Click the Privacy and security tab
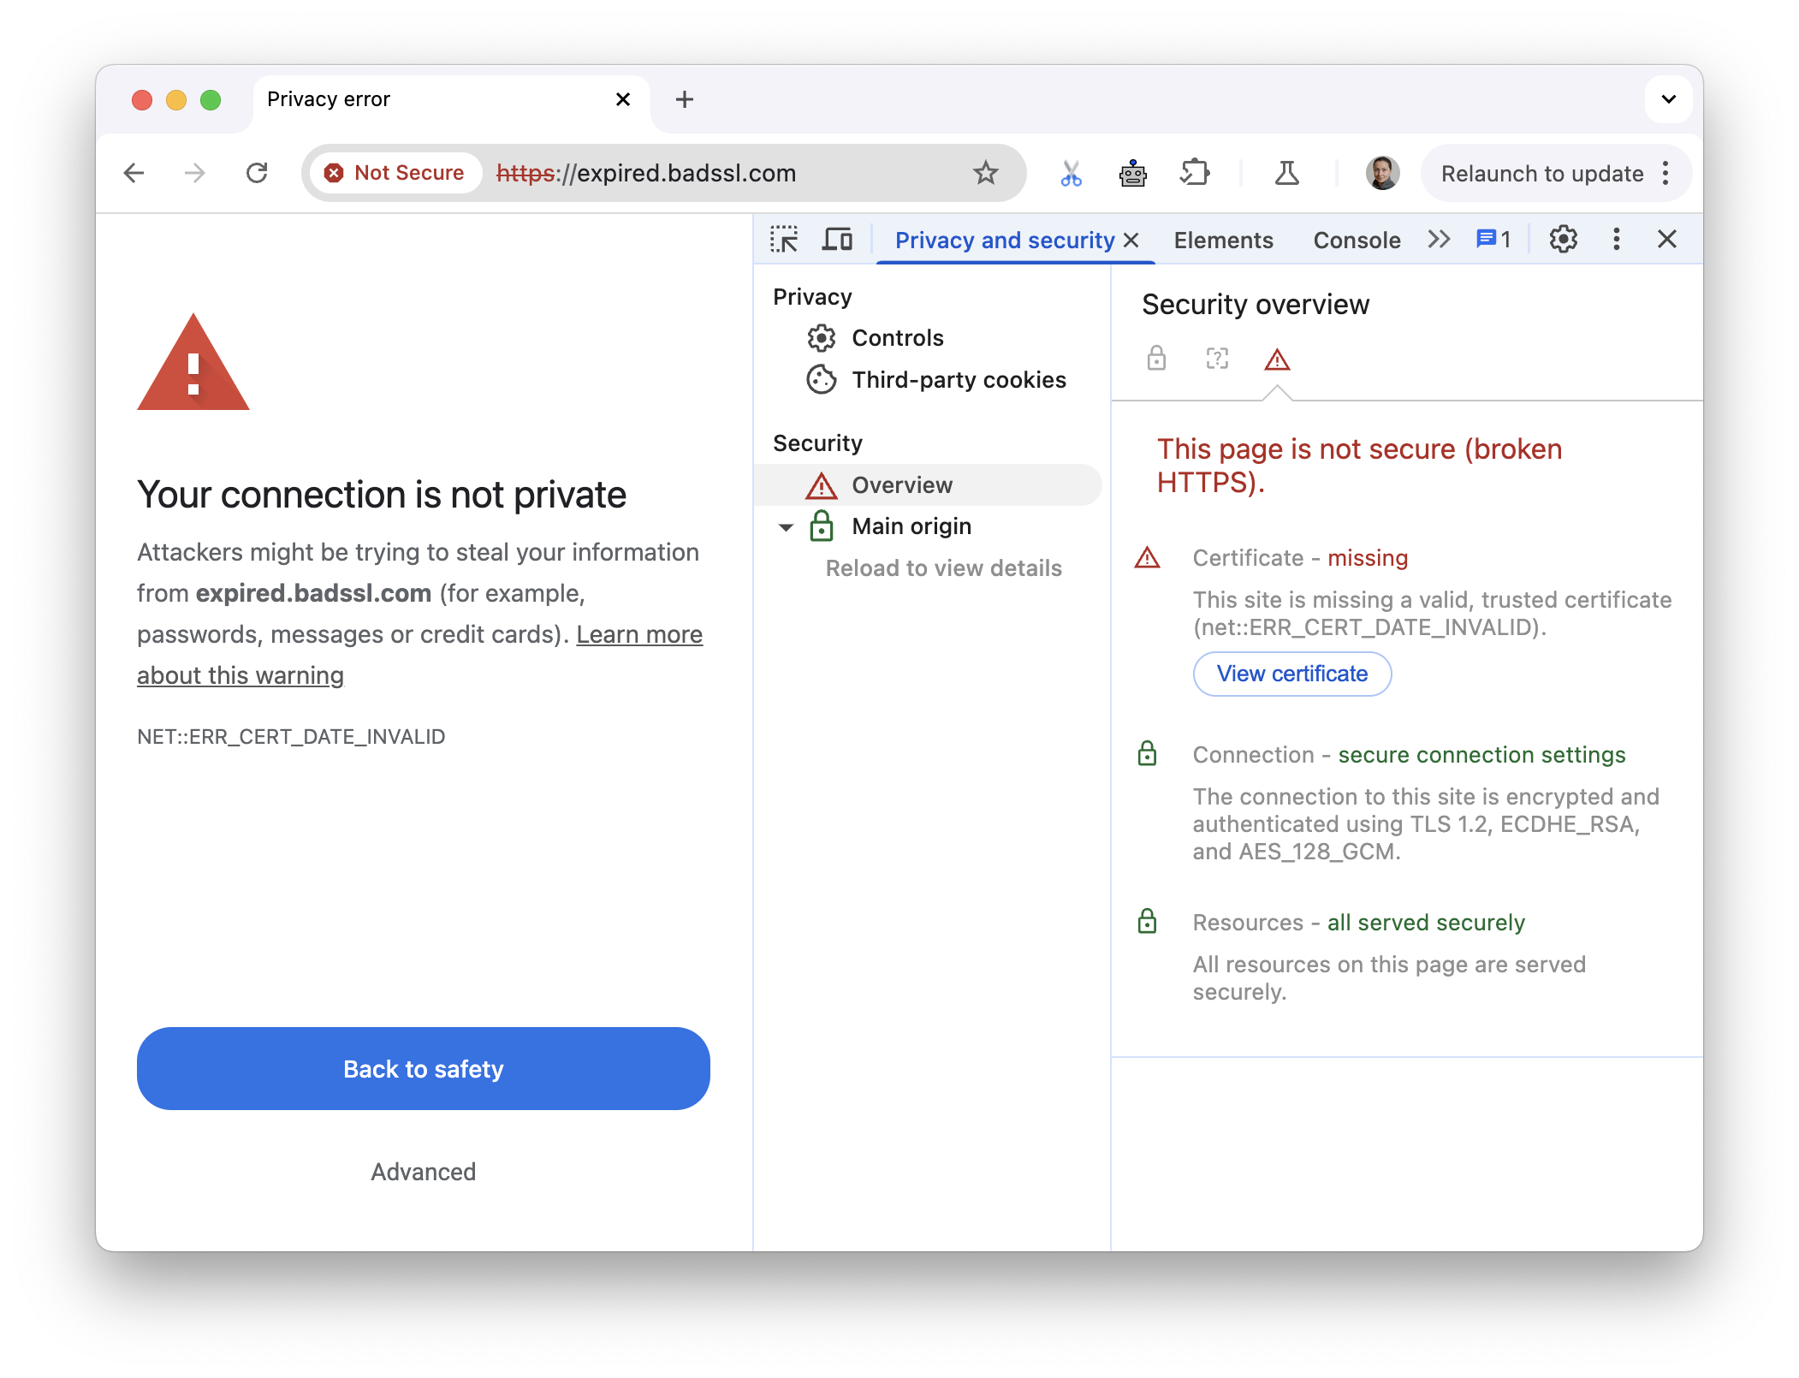 (x=1003, y=237)
